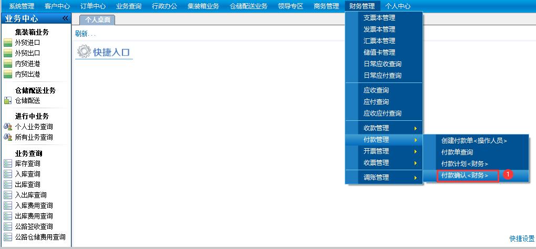Click the 快捷设置 link
Image resolution: width=536 pixels, height=249 pixels.
(522, 238)
